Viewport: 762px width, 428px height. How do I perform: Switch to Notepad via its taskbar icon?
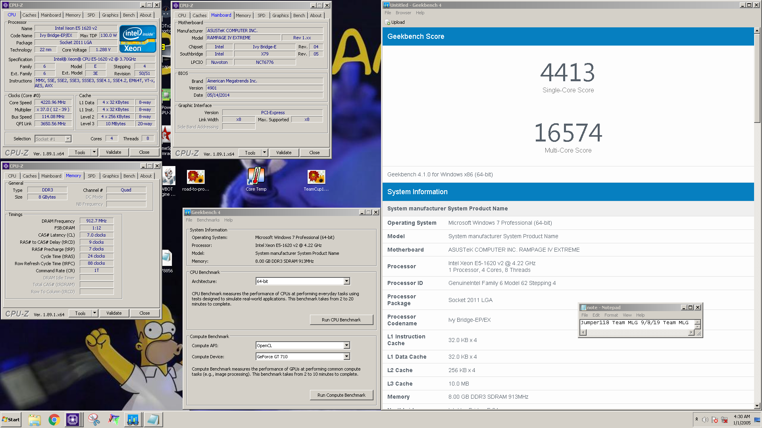point(153,420)
